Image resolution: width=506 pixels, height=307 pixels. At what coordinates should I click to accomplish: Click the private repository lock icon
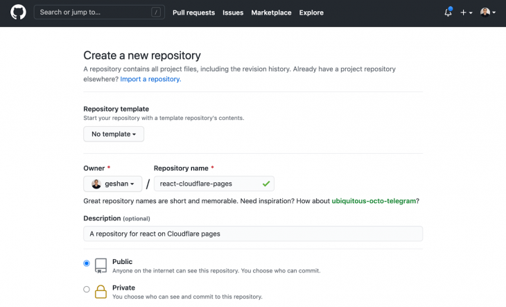coord(101,292)
